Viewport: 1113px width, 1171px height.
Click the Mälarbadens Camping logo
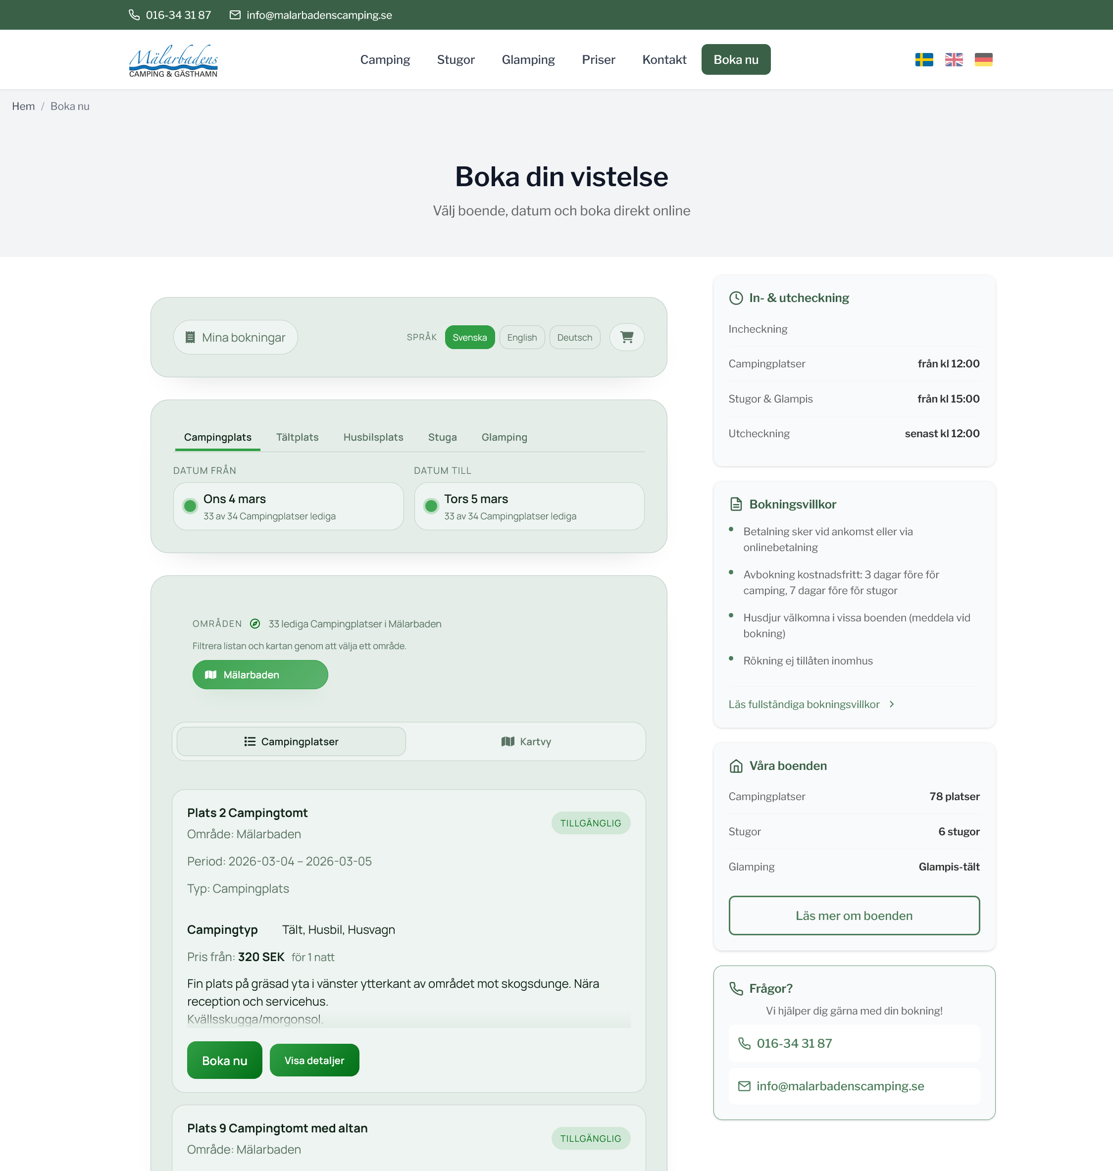(173, 59)
